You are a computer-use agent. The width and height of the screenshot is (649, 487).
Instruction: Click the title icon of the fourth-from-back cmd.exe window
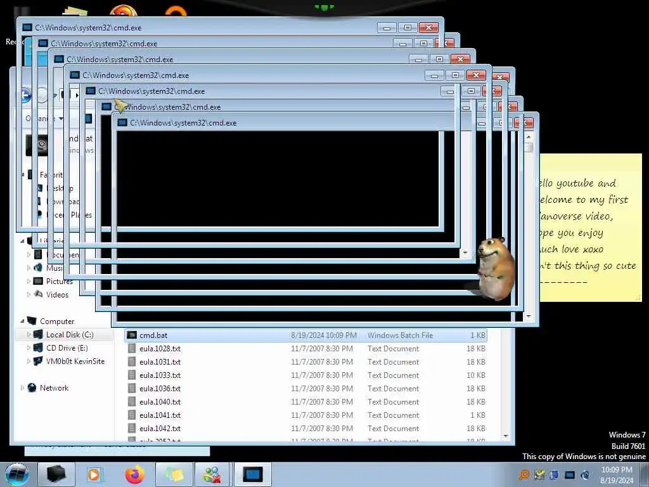[75, 75]
